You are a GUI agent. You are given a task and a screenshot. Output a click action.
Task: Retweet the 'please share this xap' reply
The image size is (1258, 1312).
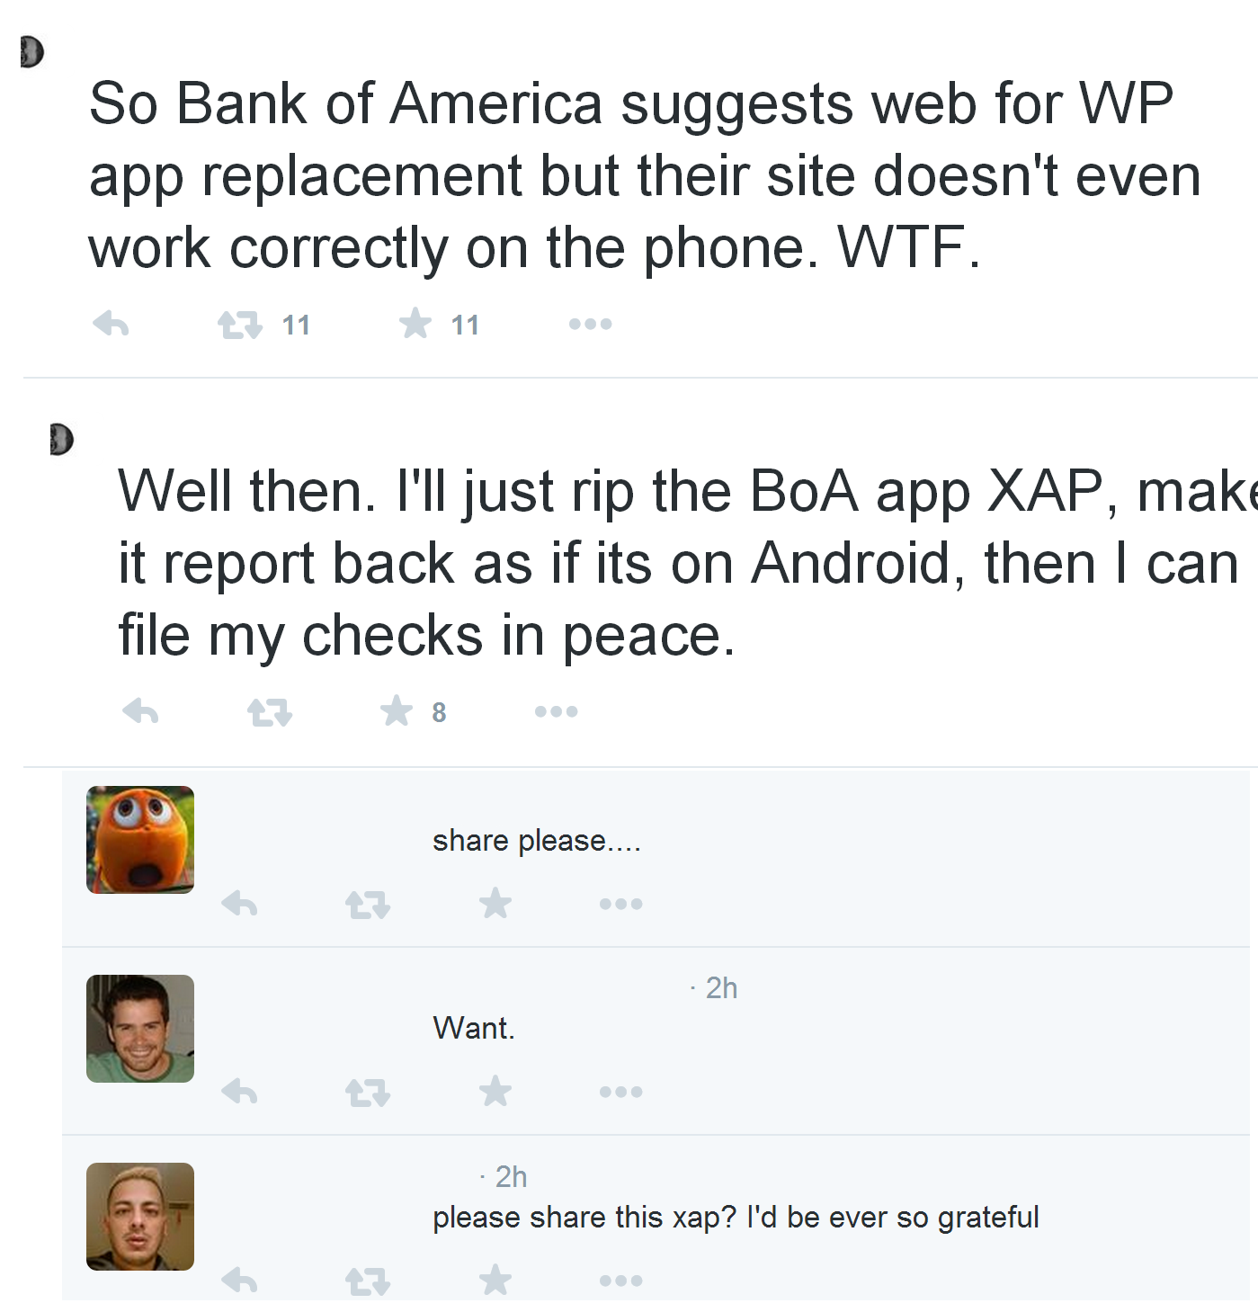coord(368,1281)
